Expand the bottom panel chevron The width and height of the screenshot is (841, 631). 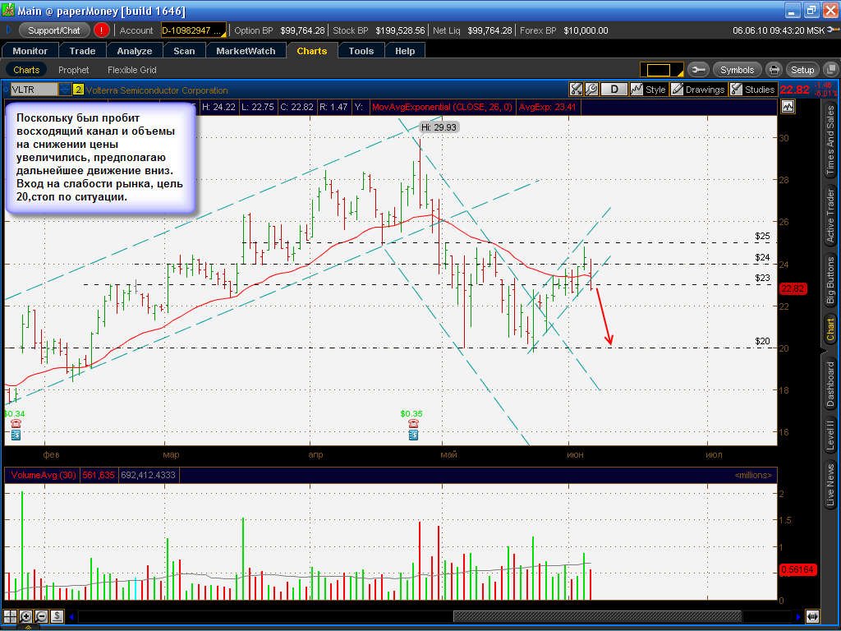tap(27, 627)
